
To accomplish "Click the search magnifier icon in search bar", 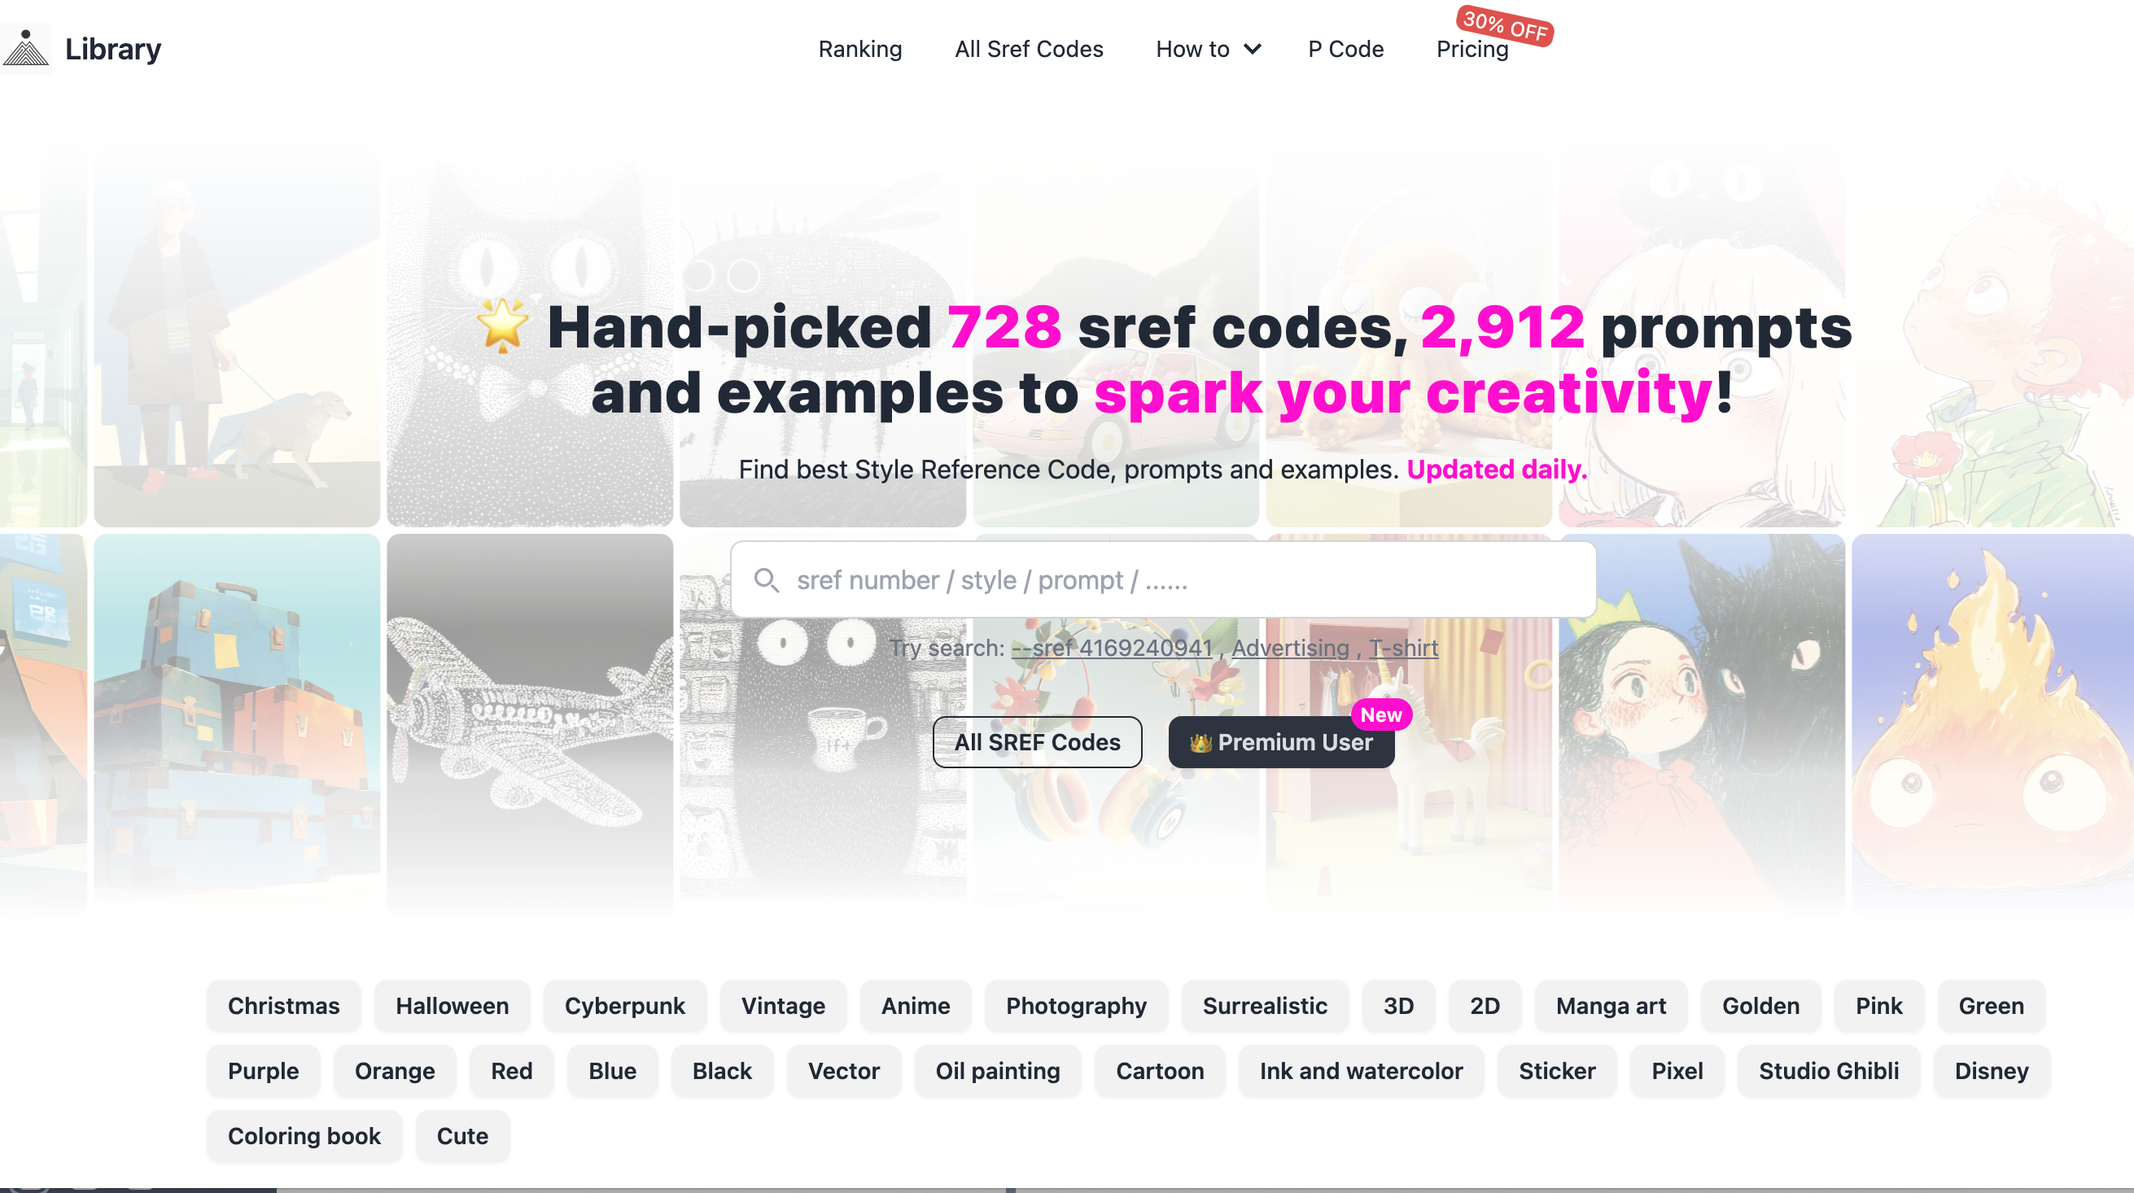I will (x=765, y=580).
